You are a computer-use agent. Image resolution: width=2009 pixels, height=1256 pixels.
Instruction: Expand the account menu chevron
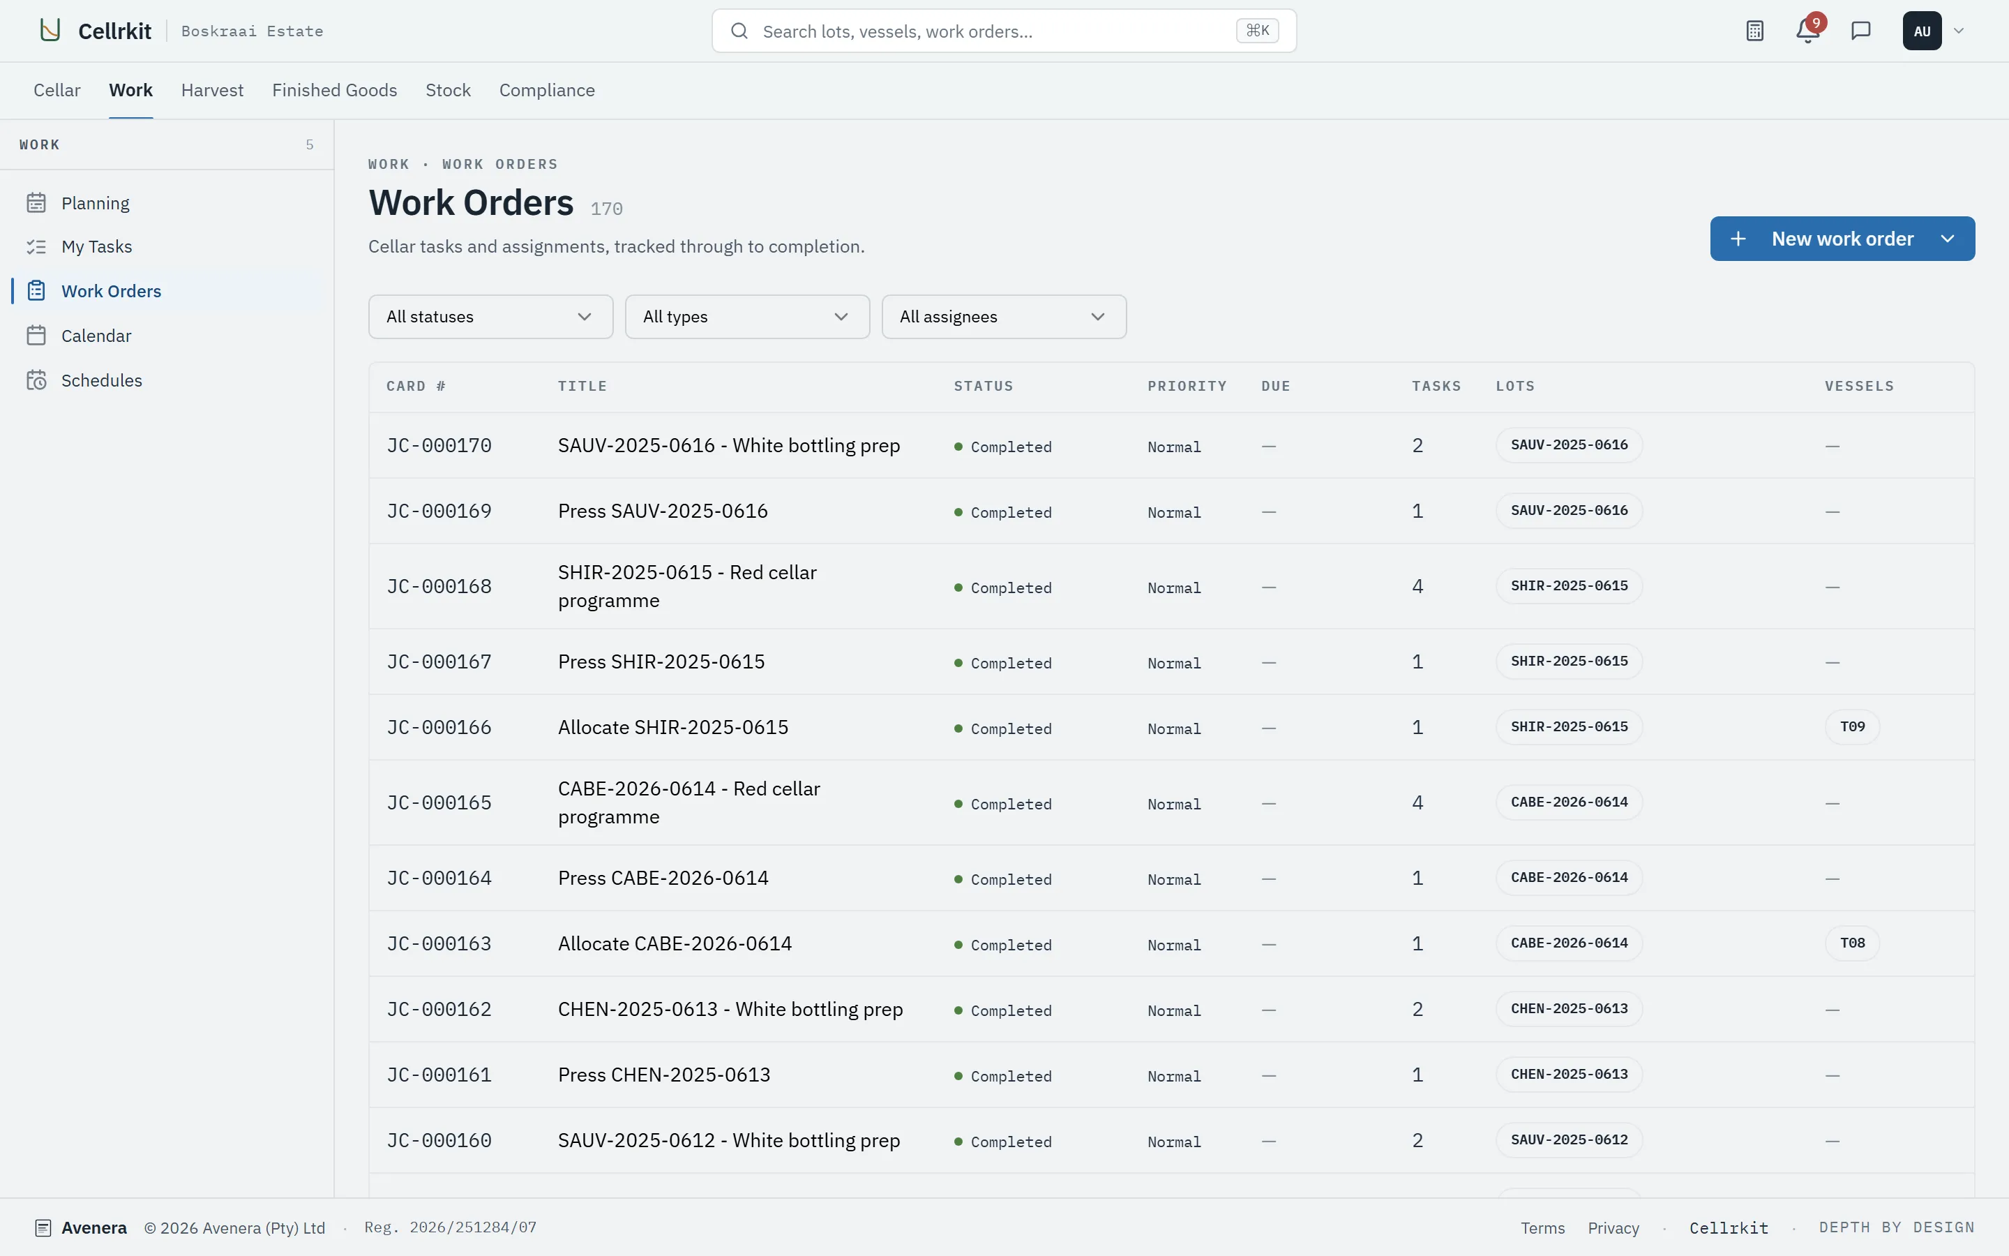pyautogui.click(x=1958, y=31)
